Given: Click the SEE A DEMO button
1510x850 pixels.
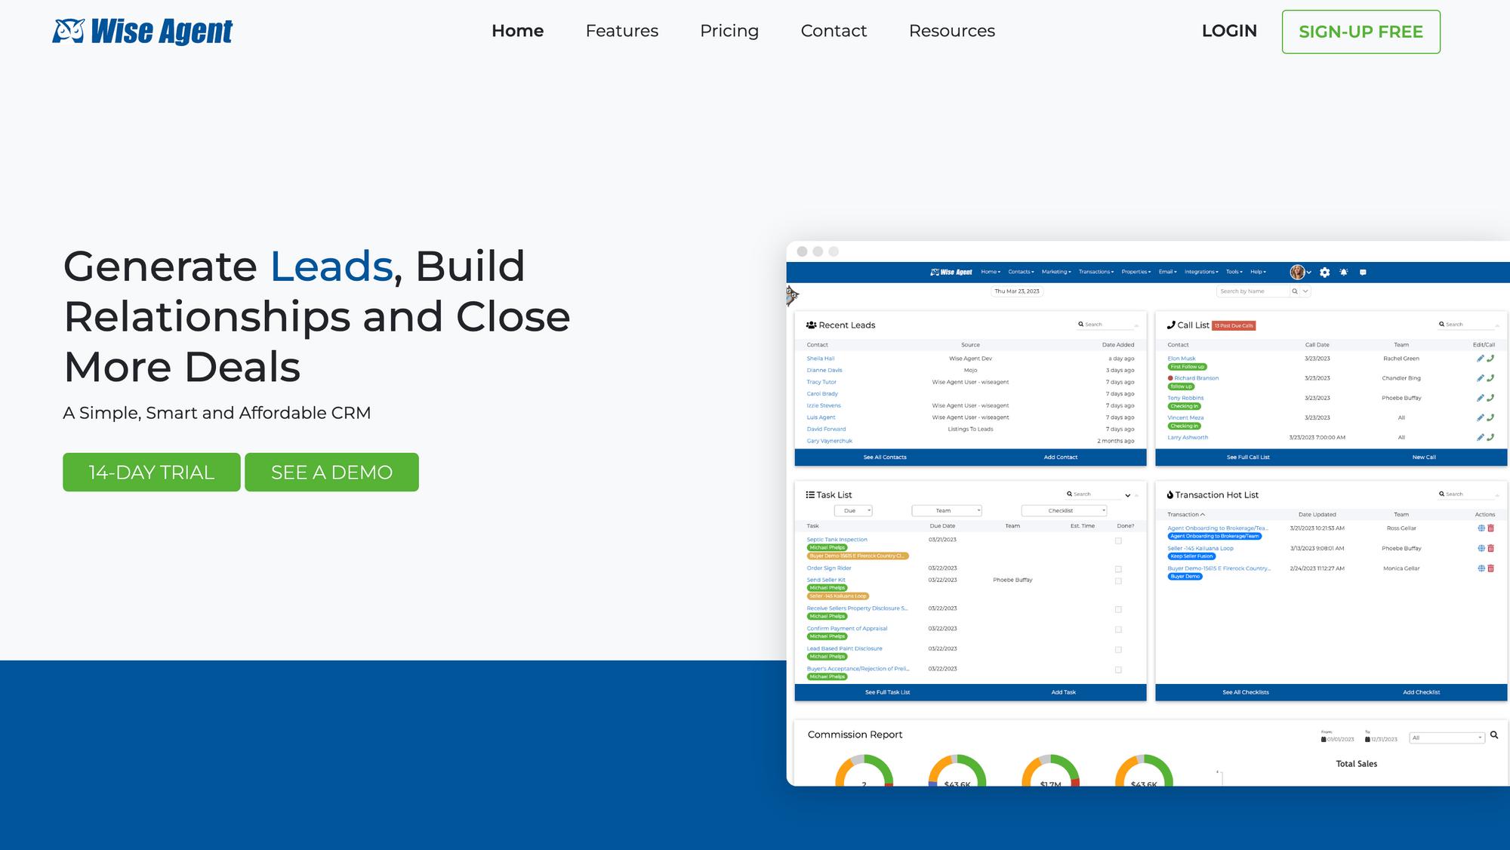Looking at the screenshot, I should (331, 472).
